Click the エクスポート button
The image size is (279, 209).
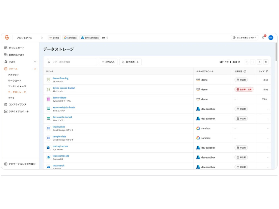click(130, 62)
